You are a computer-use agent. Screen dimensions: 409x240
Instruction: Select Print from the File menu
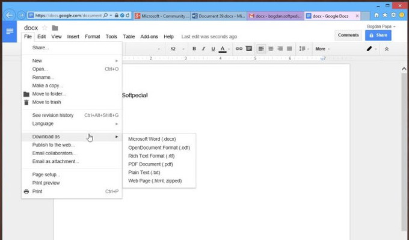pyautogui.click(x=72, y=191)
